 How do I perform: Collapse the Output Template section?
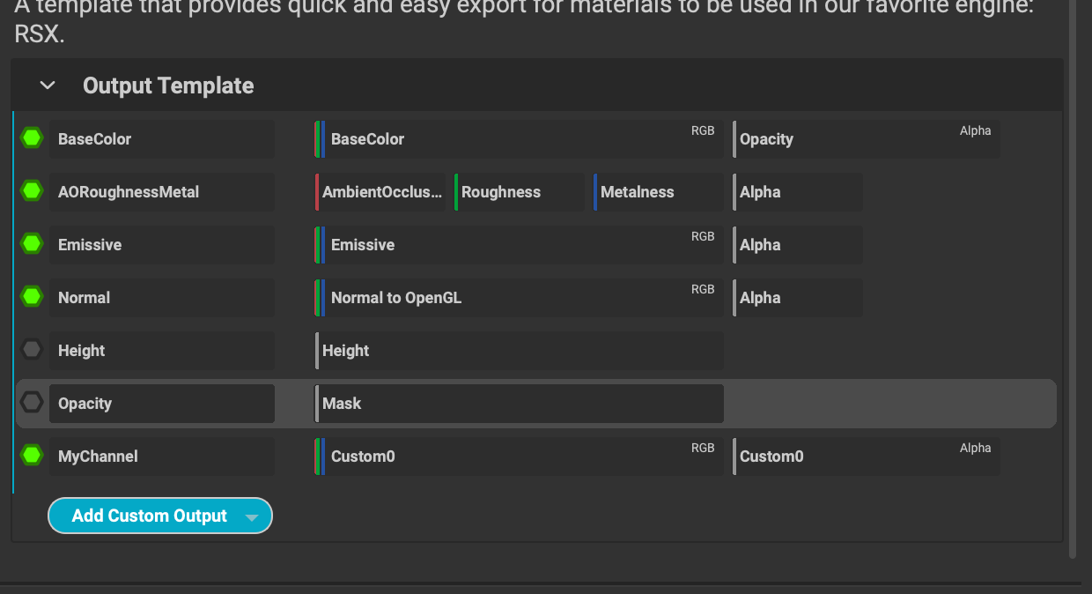[x=48, y=85]
